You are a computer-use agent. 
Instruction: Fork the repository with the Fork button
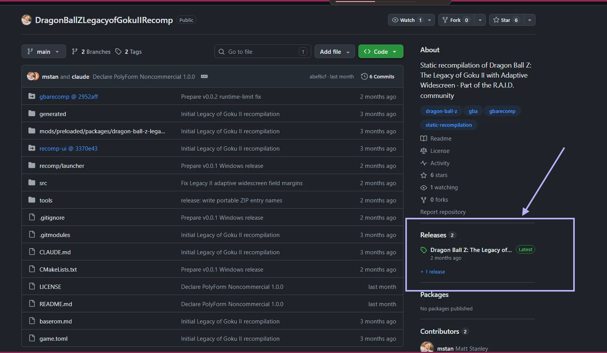tap(456, 20)
